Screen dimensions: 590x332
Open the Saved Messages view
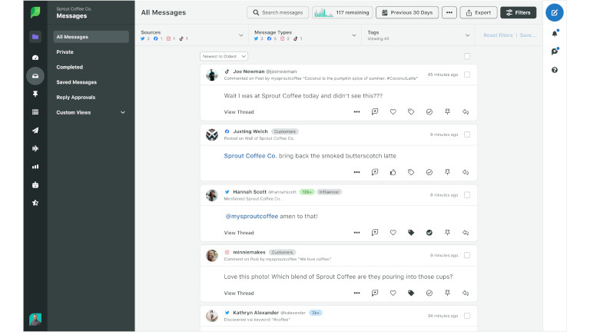(x=76, y=82)
